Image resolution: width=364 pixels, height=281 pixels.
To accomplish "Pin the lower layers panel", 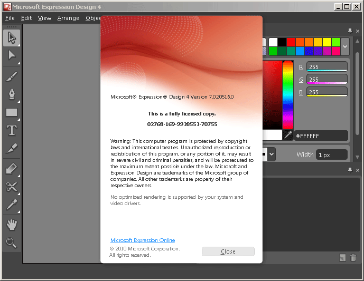I will point(350,170).
